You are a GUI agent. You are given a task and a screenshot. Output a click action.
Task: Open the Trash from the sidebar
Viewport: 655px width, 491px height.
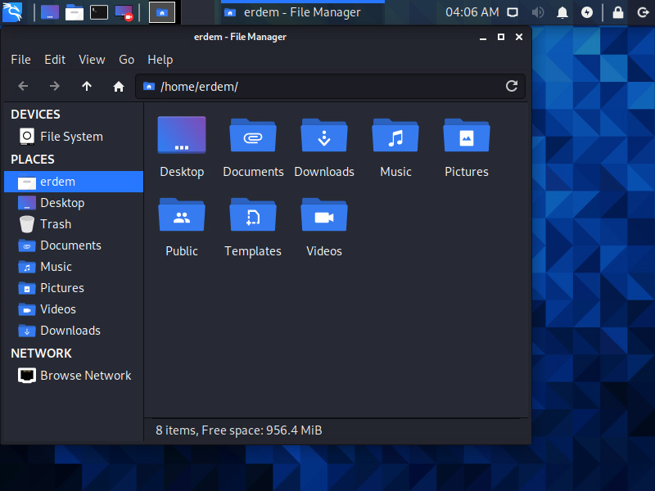[x=56, y=223]
